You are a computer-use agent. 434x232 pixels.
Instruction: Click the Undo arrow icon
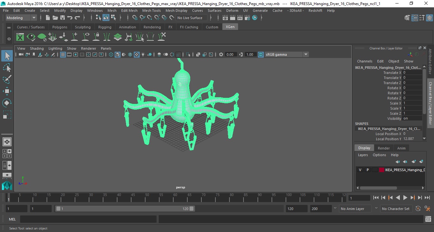coord(70,18)
